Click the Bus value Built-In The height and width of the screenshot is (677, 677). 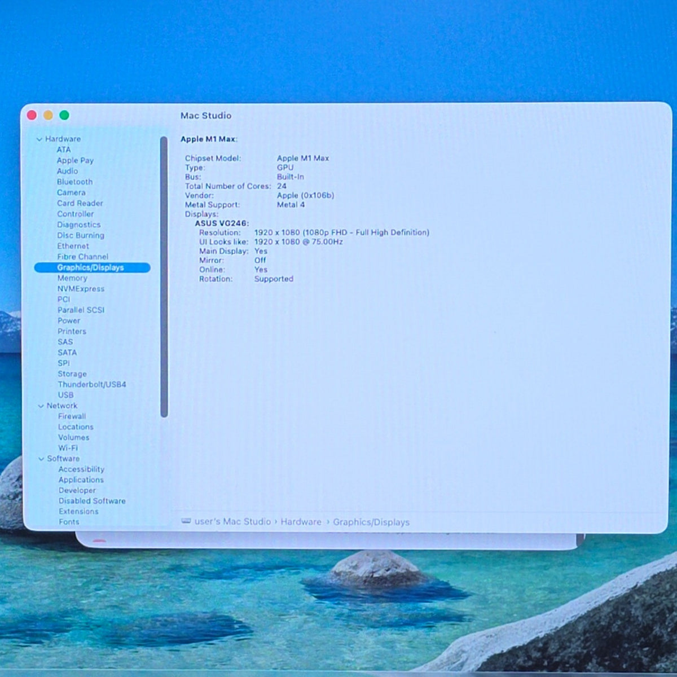click(x=290, y=177)
